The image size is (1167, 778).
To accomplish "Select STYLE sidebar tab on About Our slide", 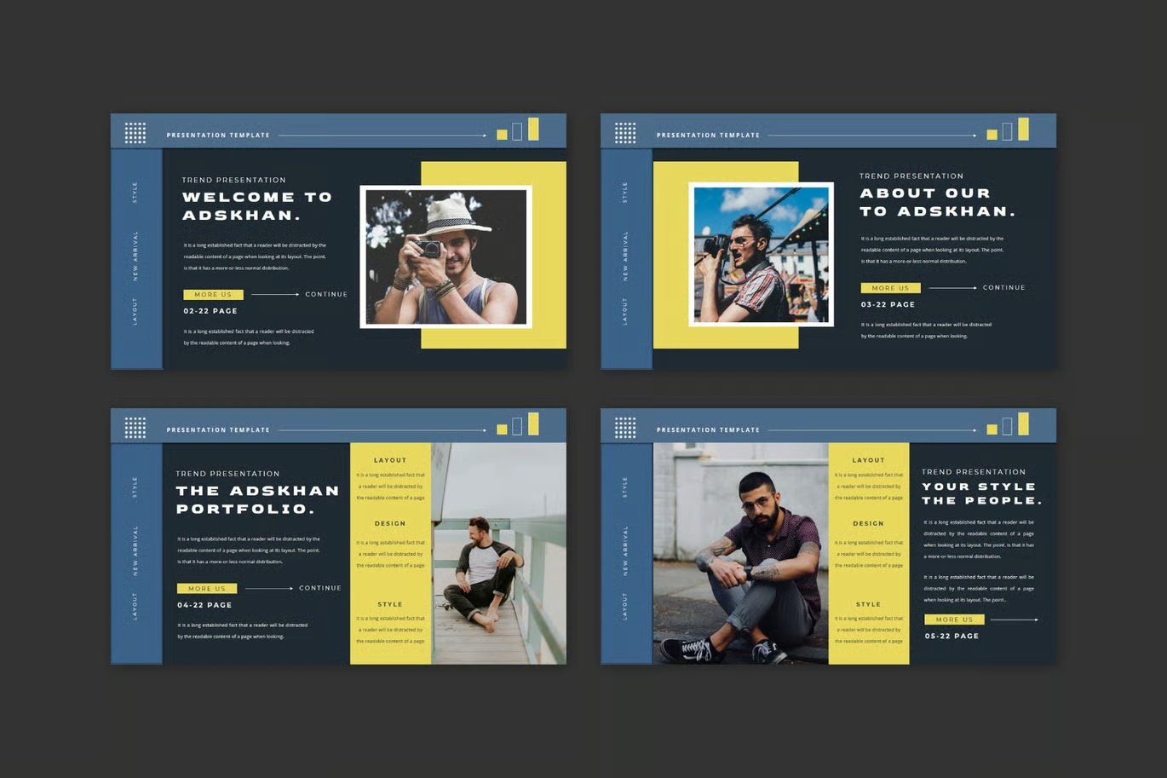I will pyautogui.click(x=625, y=192).
